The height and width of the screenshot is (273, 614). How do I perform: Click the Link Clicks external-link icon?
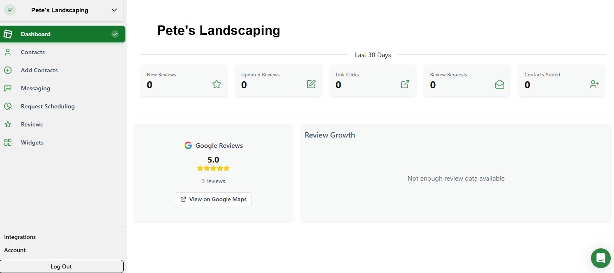[x=405, y=84]
